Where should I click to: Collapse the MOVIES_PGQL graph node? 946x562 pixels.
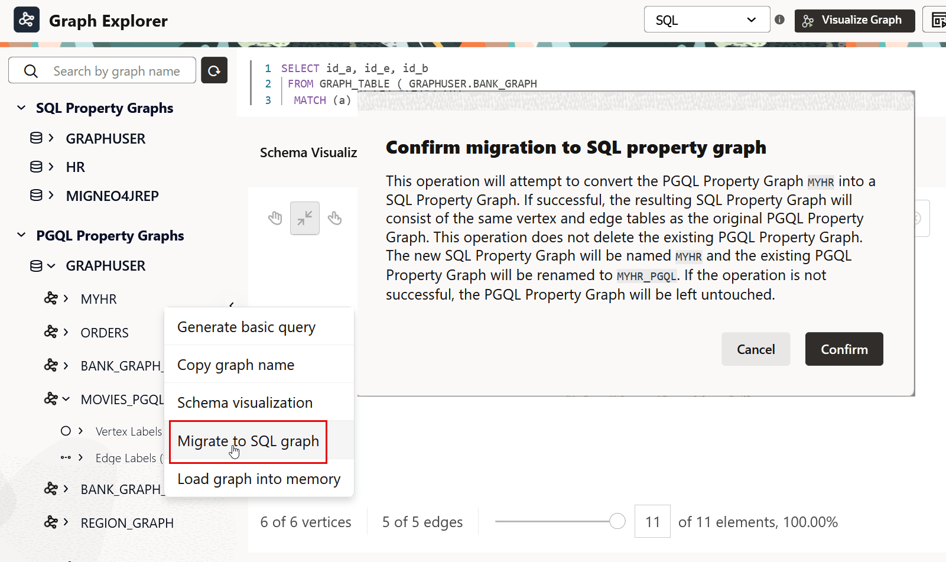[x=66, y=399]
